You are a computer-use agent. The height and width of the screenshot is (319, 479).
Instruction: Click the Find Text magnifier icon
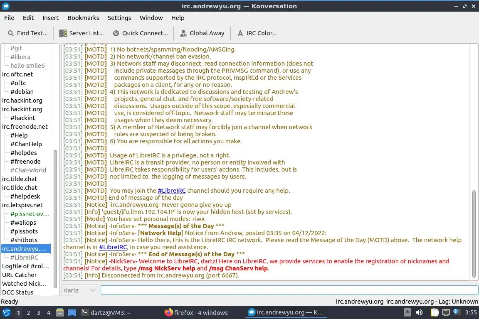pyautogui.click(x=11, y=33)
